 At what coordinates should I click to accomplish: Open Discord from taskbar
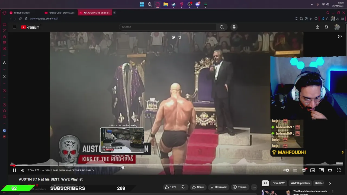click(198, 4)
